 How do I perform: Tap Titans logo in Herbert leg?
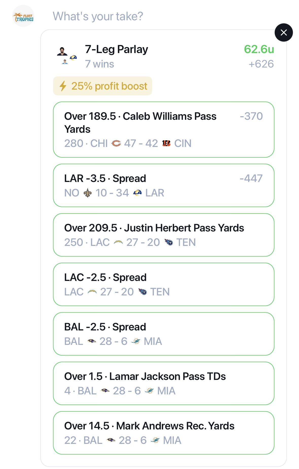tap(168, 242)
